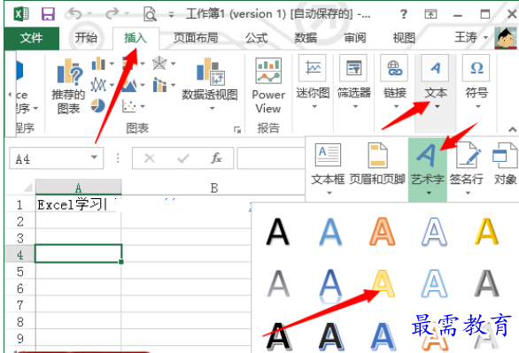Open the Help question mark
Image resolution: width=519 pixels, height=353 pixels.
[404, 14]
